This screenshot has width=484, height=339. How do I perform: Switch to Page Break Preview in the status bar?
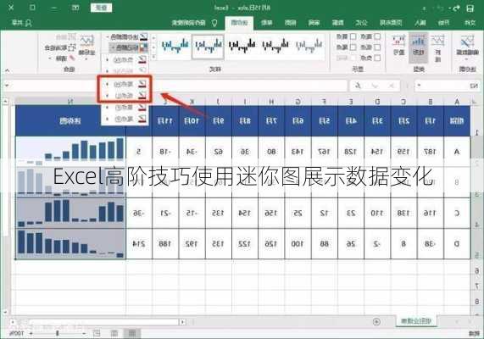pos(97,333)
